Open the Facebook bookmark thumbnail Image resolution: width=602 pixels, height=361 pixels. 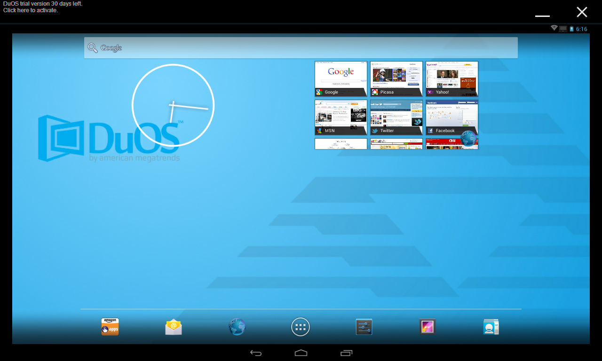(452, 118)
